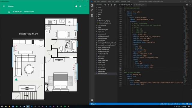This screenshot has height=108, width=192.
Task: Open the notifications bell in Home Assistant
Action: pyautogui.click(x=76, y=6)
